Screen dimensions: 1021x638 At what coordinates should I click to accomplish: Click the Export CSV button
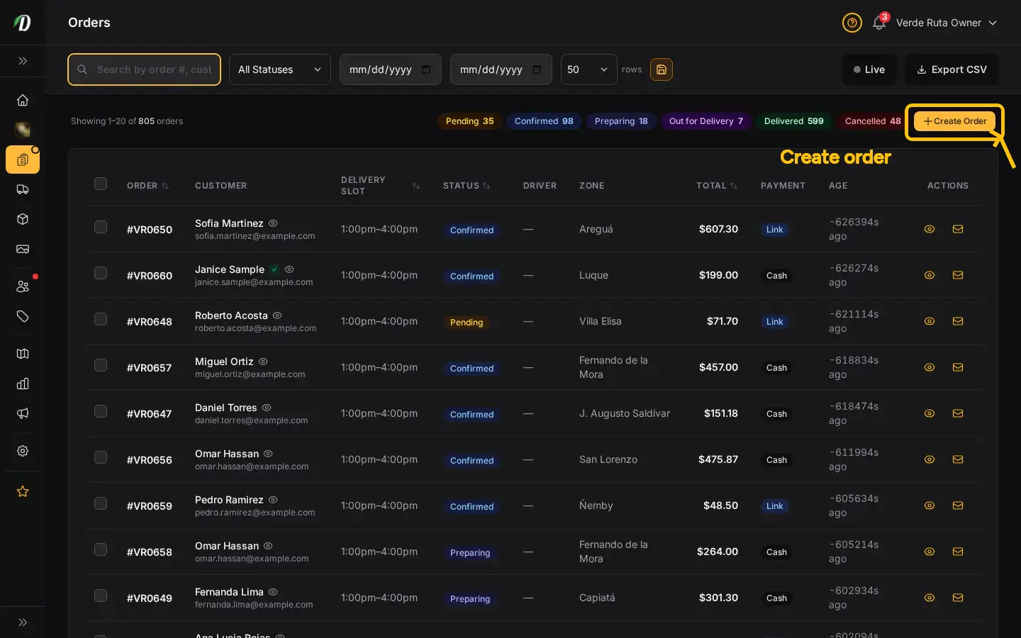tap(952, 69)
